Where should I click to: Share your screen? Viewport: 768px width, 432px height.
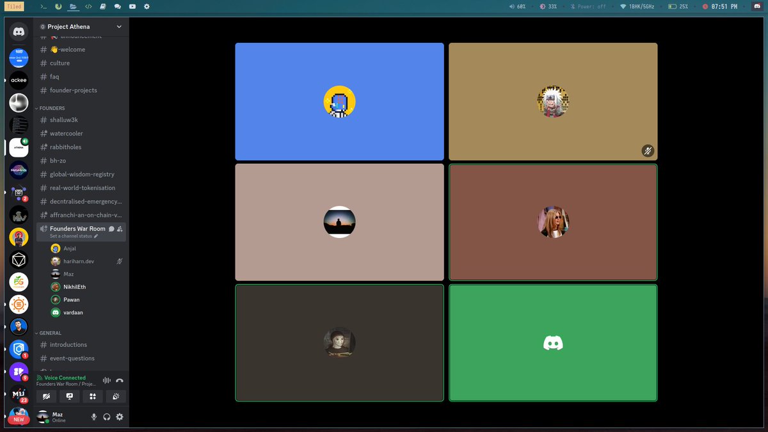coord(69,396)
